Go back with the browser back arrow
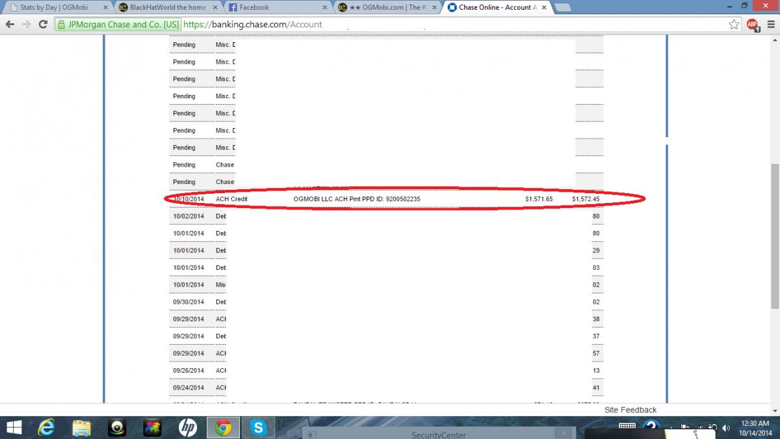 10,24
